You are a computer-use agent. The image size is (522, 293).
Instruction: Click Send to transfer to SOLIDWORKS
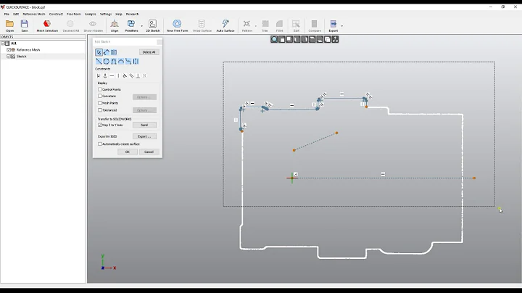pyautogui.click(x=144, y=125)
